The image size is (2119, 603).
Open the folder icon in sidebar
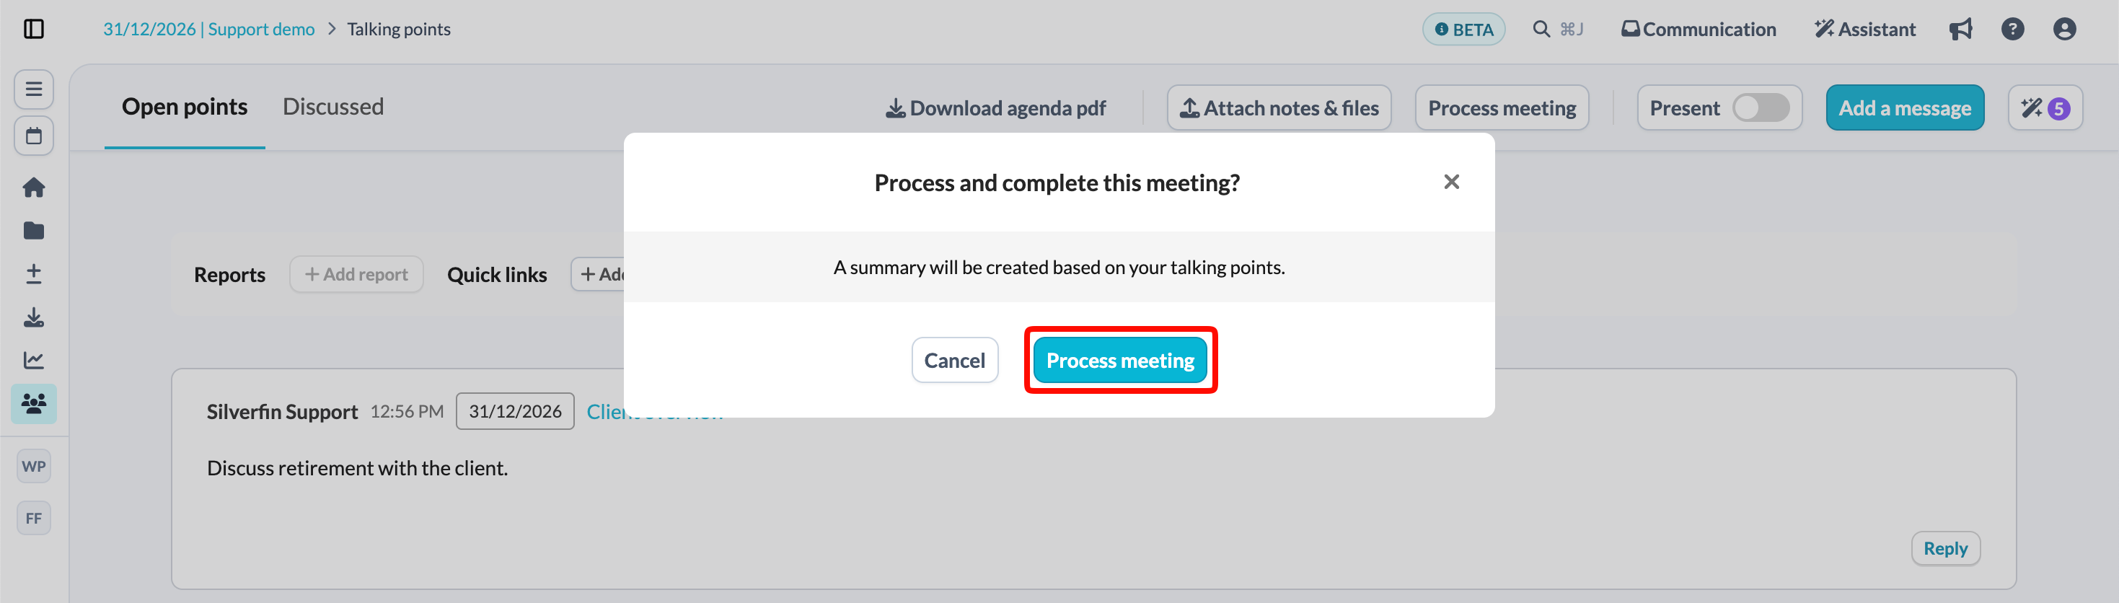(34, 230)
